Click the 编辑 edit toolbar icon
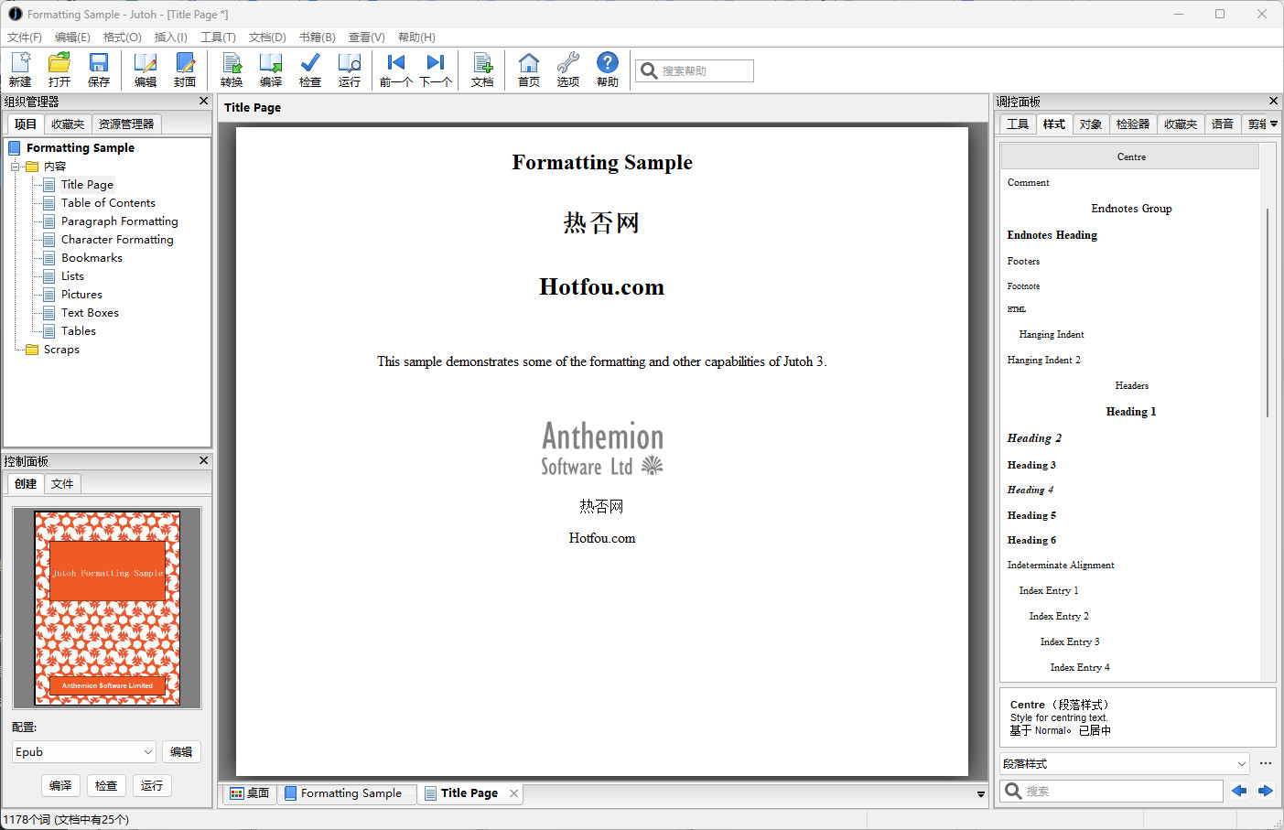Image resolution: width=1284 pixels, height=830 pixels. [x=146, y=70]
